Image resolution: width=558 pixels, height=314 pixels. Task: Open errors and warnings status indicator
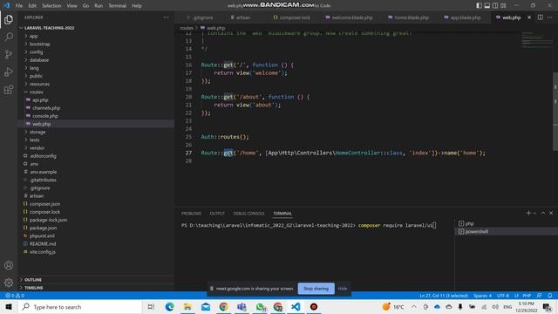point(15,296)
